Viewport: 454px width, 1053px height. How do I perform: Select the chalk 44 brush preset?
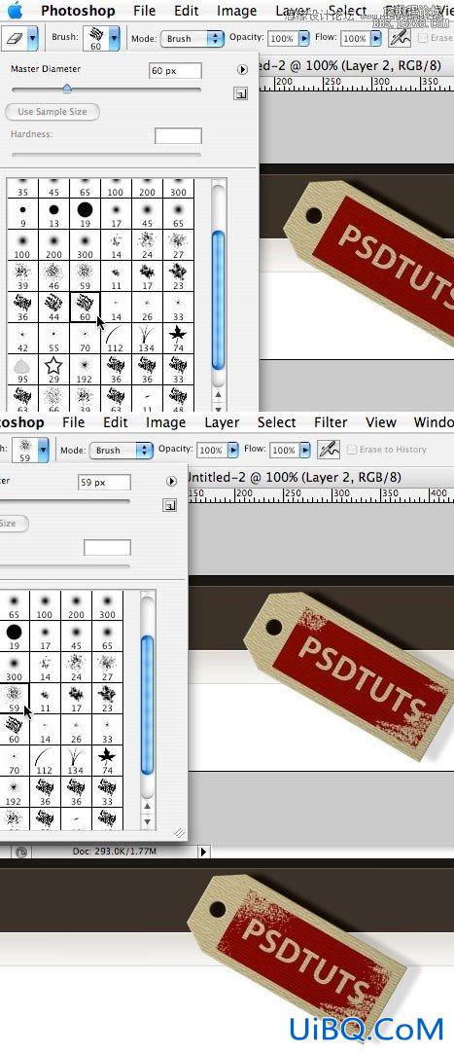[x=54, y=307]
